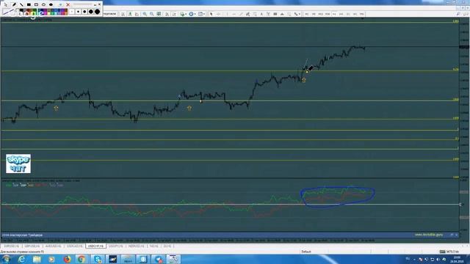Select the filled rectangle drawing tool

(29, 5)
